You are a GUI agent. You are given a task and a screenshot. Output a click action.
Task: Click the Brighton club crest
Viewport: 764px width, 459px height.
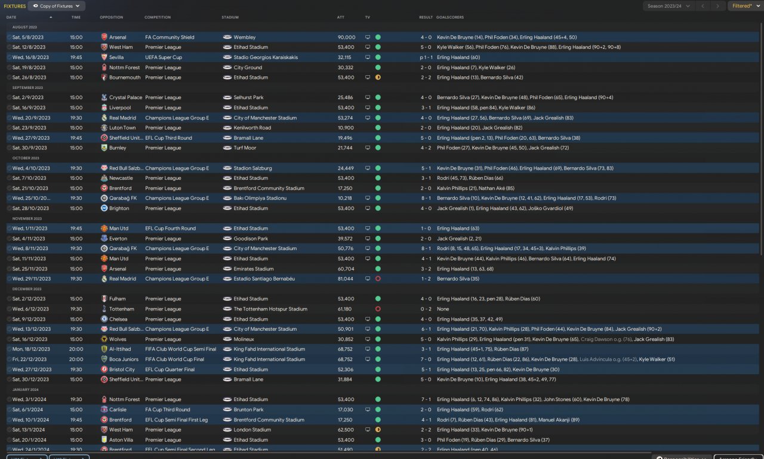pyautogui.click(x=104, y=208)
